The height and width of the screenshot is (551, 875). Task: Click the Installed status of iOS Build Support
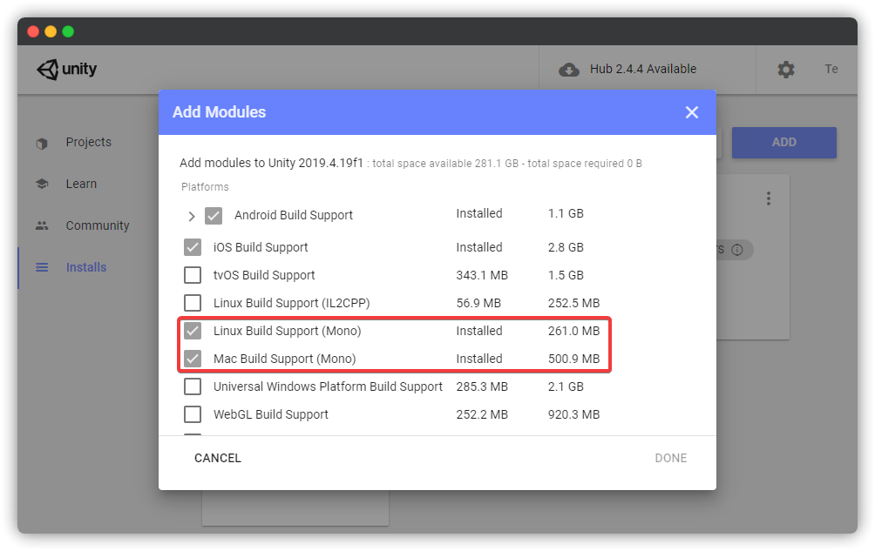(479, 247)
